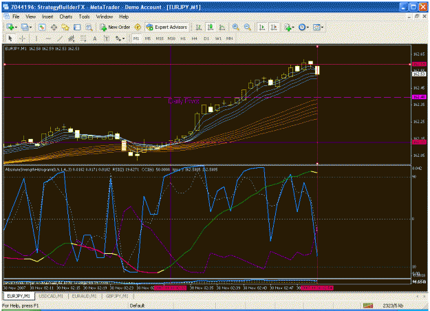The image size is (430, 311).
Task: Click the magenta 162.40 pivot price tag
Action: [x=419, y=97]
